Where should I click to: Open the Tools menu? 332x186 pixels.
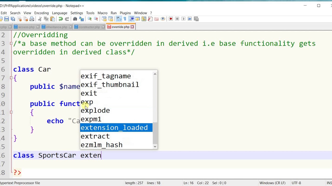pyautogui.click(x=90, y=13)
